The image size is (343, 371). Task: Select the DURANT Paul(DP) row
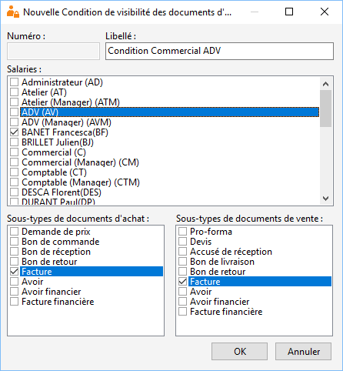58,202
